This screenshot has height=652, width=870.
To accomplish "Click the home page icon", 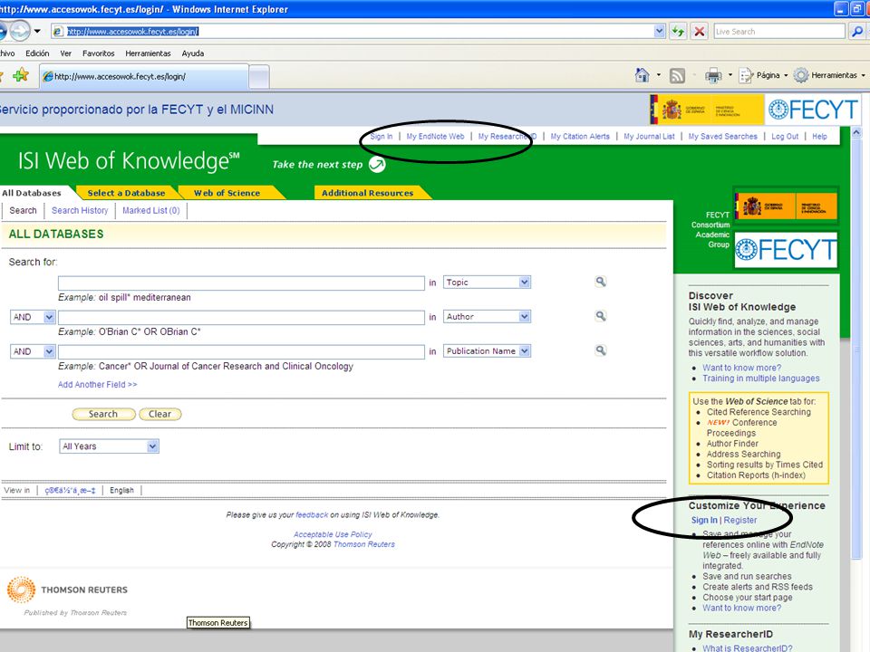I will tap(642, 75).
